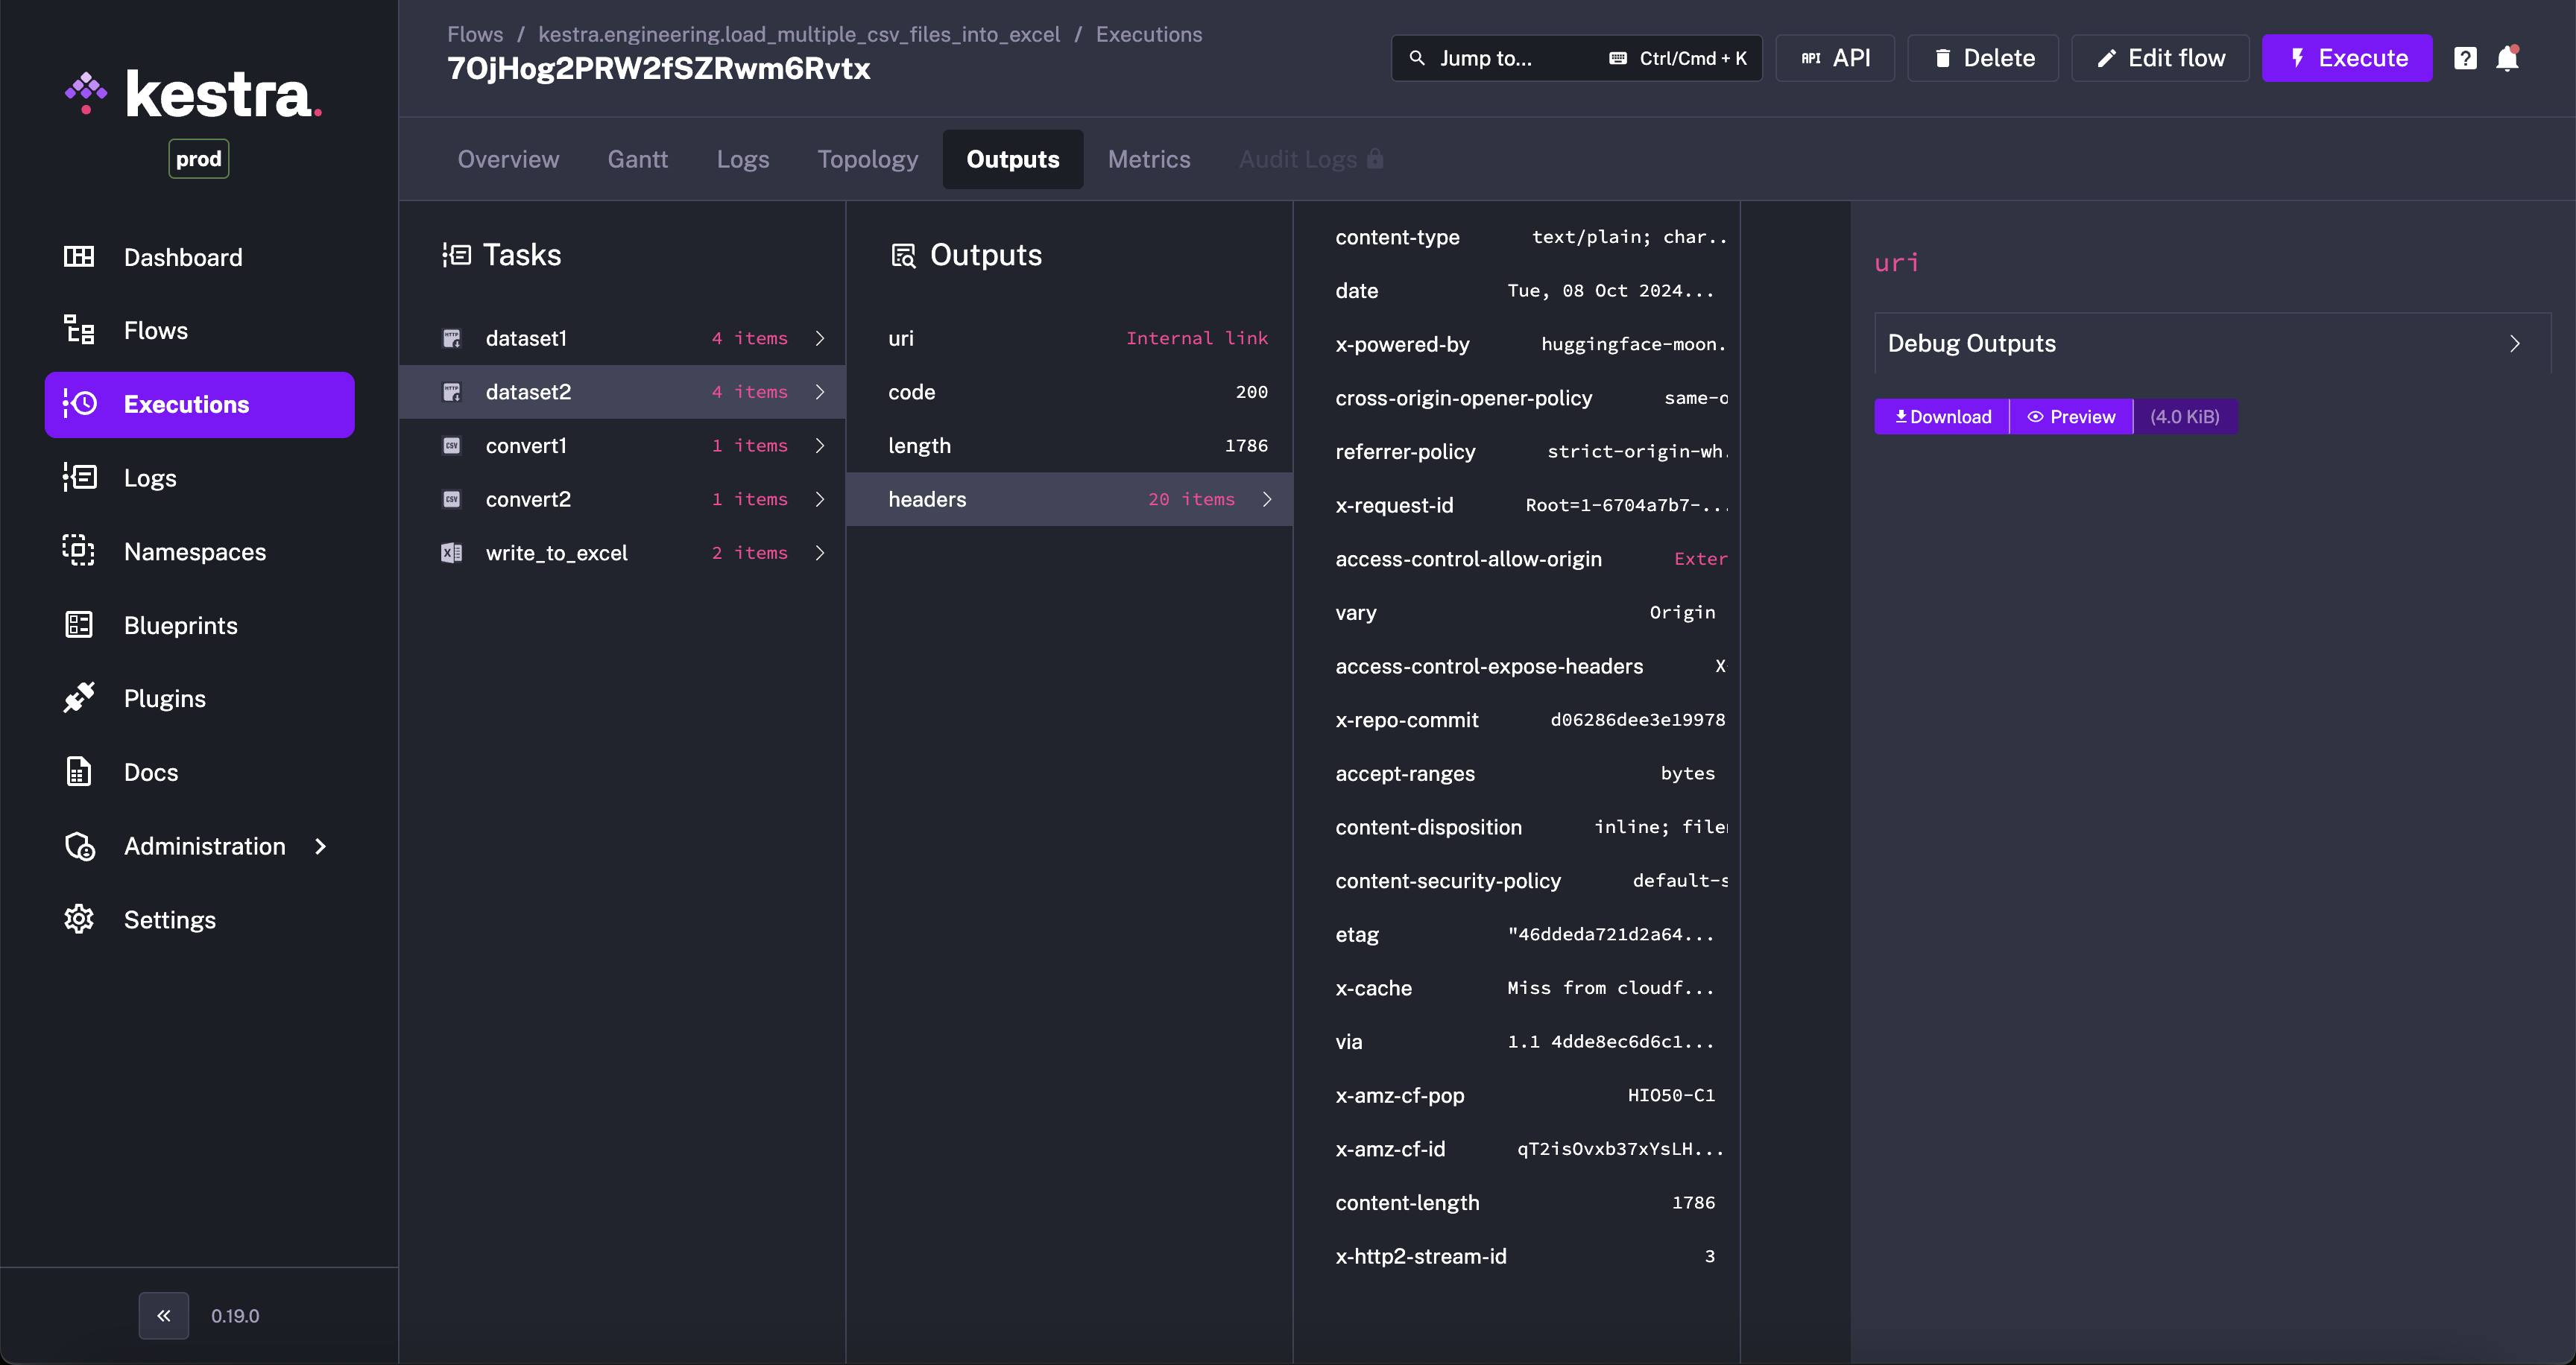Switch to the Gantt tab
The image size is (2576, 1365).
coord(638,159)
